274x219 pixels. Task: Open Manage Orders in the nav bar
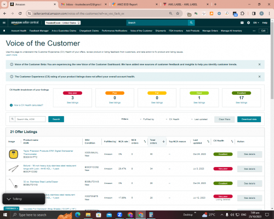pos(210,31)
